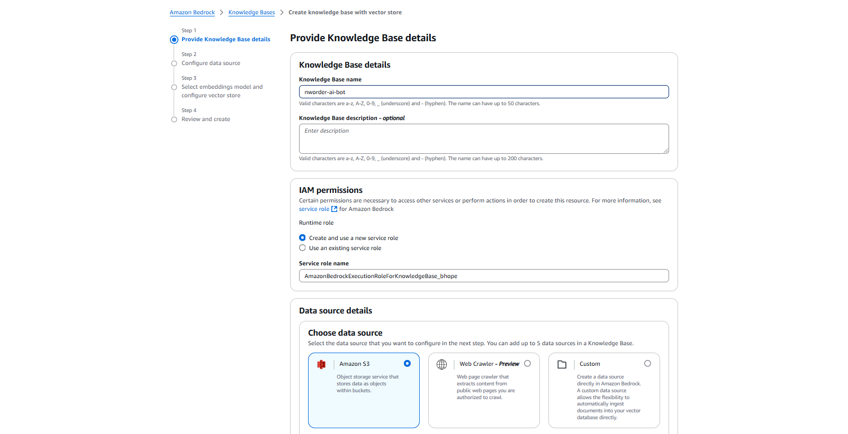Click the Runtime role label
The height and width of the screenshot is (434, 848).
(316, 223)
